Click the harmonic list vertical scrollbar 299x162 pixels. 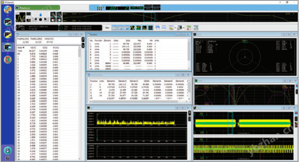click(80, 103)
